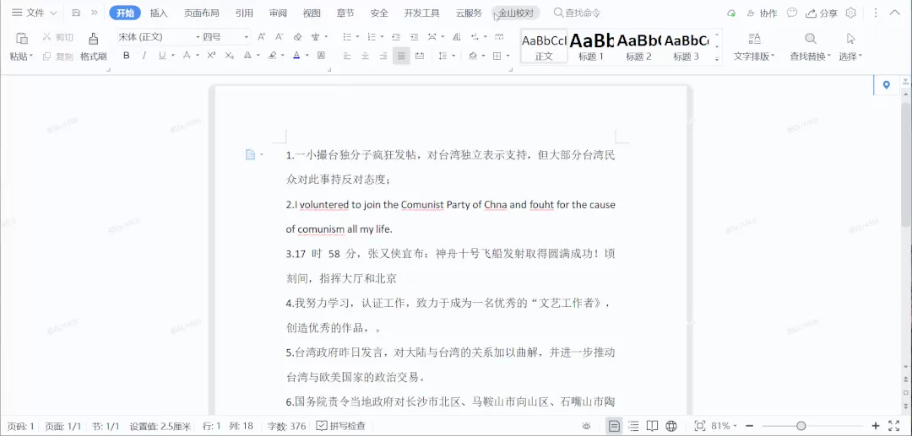Open the comment bubble icon in title bar
The height and width of the screenshot is (436, 912).
[791, 13]
